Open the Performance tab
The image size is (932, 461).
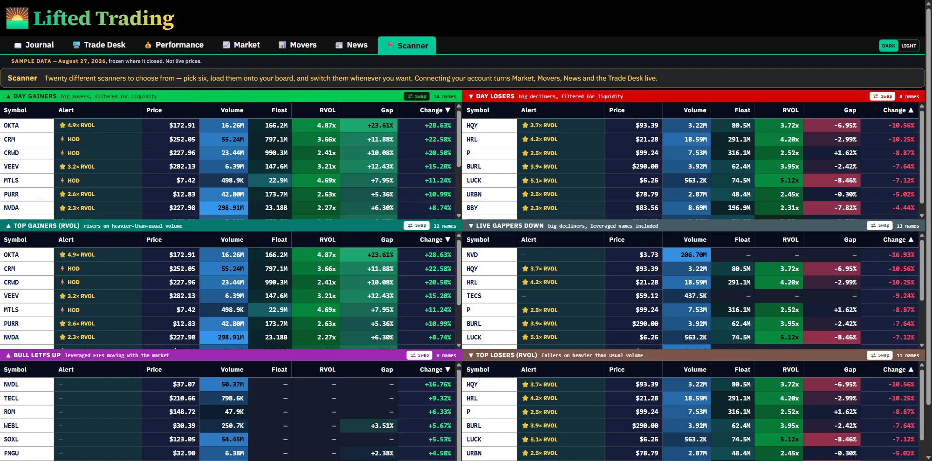click(x=174, y=45)
